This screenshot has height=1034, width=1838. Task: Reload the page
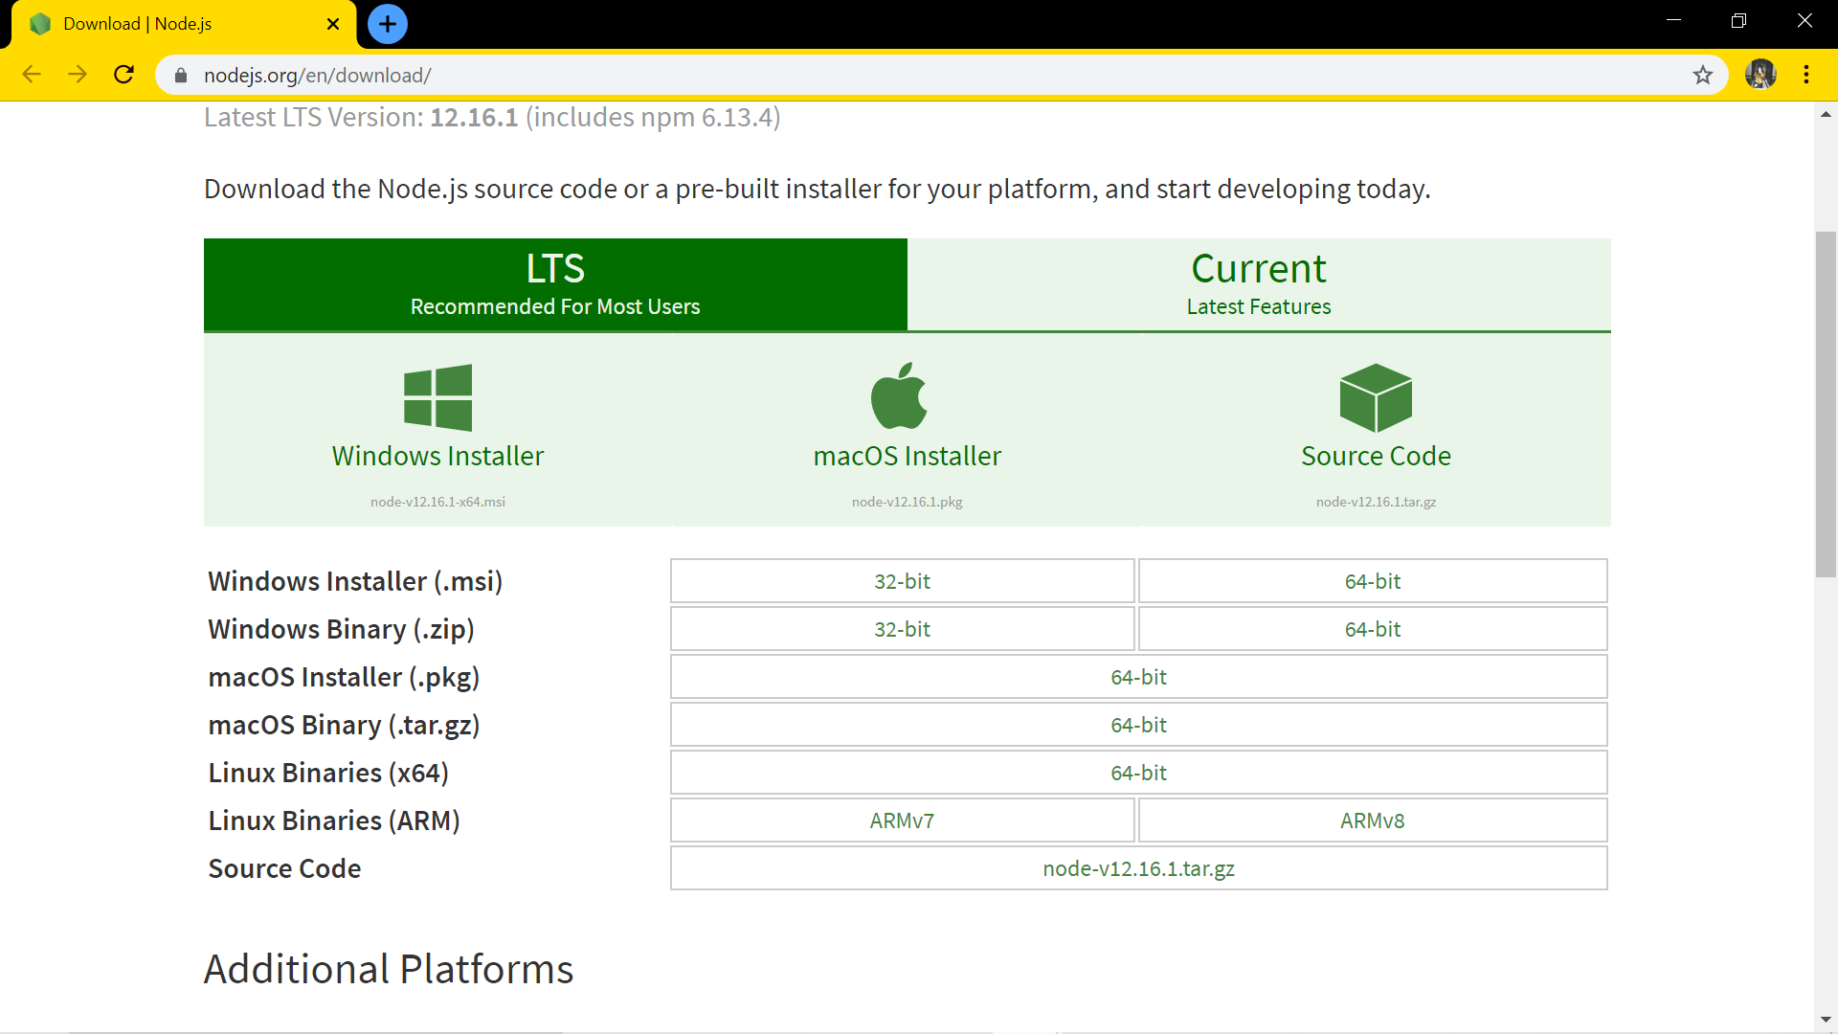(123, 75)
